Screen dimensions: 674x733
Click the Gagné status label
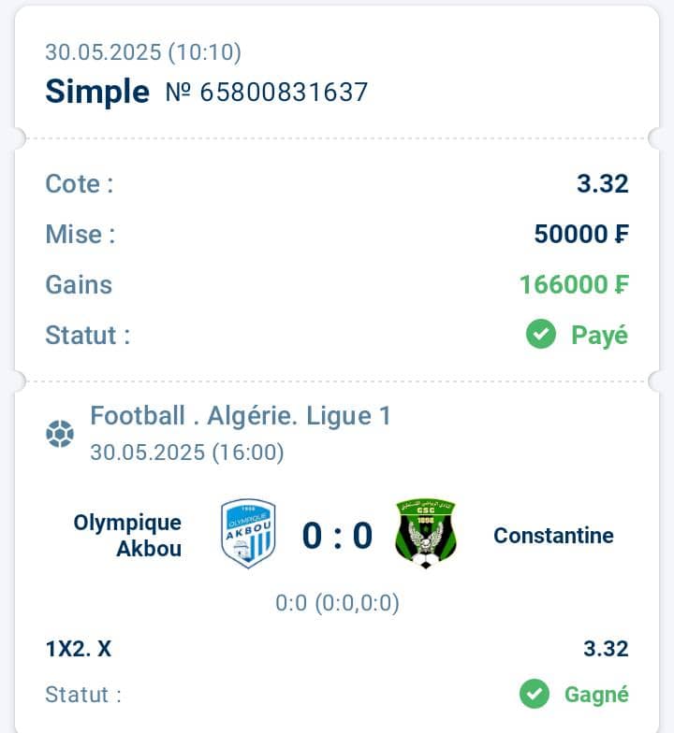click(x=596, y=695)
